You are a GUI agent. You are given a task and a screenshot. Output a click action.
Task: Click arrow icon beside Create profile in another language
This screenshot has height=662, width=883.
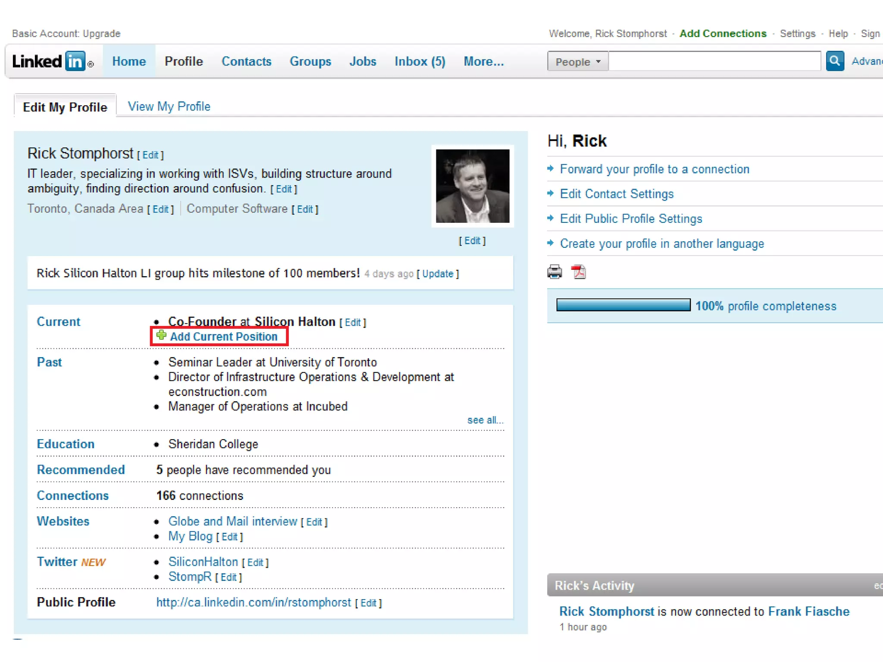click(x=551, y=243)
